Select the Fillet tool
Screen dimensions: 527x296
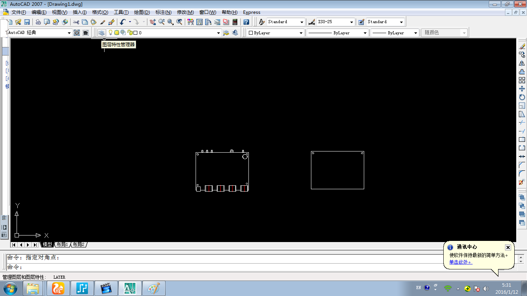coord(522,173)
